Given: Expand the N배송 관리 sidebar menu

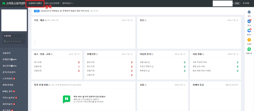Looking at the screenshot, I should [14, 91].
